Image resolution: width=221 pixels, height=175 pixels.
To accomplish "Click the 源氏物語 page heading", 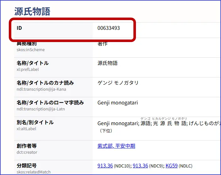I will click(32, 11).
